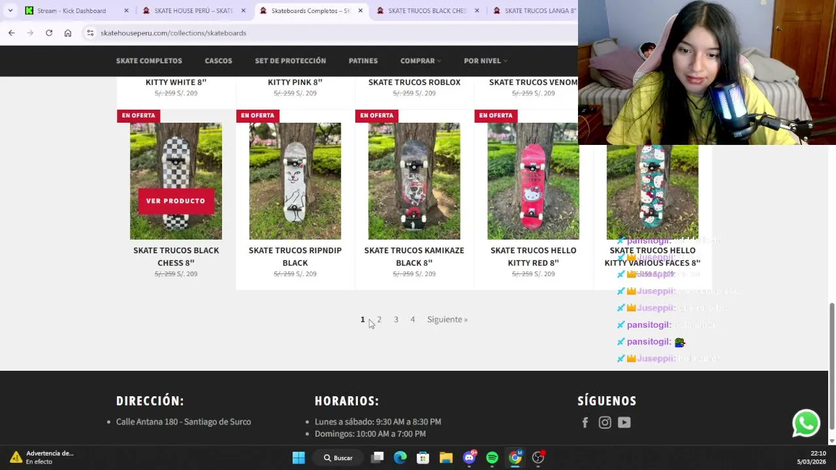Click the Lunes a sábado schedule text

coord(378,422)
